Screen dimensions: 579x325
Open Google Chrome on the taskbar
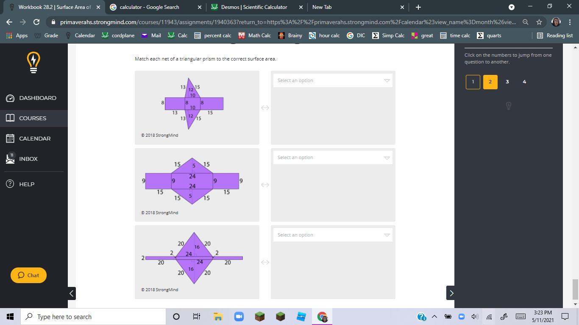click(322, 317)
